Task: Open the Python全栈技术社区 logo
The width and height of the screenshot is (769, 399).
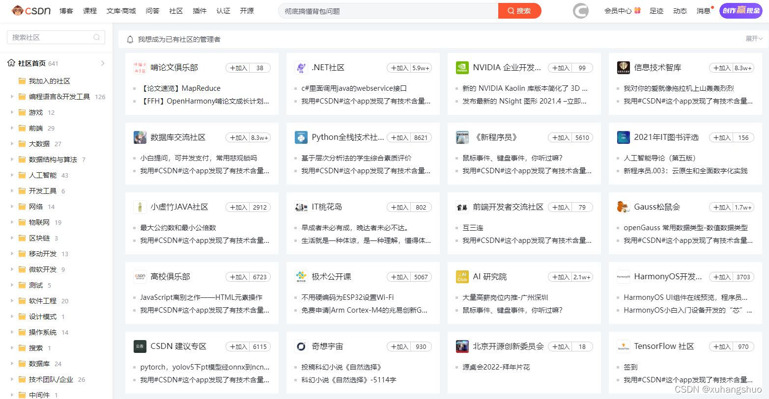Action: [x=301, y=137]
